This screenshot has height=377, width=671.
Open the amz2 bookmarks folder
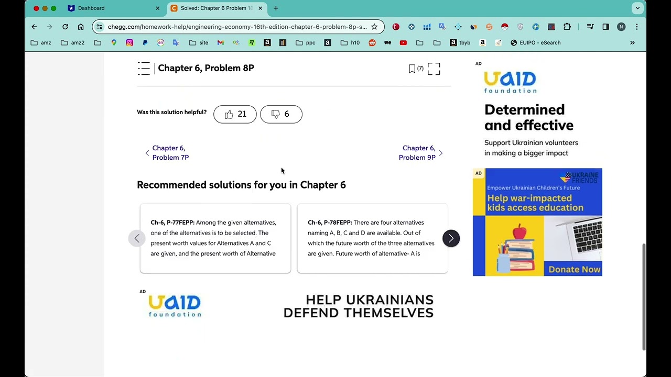point(72,43)
